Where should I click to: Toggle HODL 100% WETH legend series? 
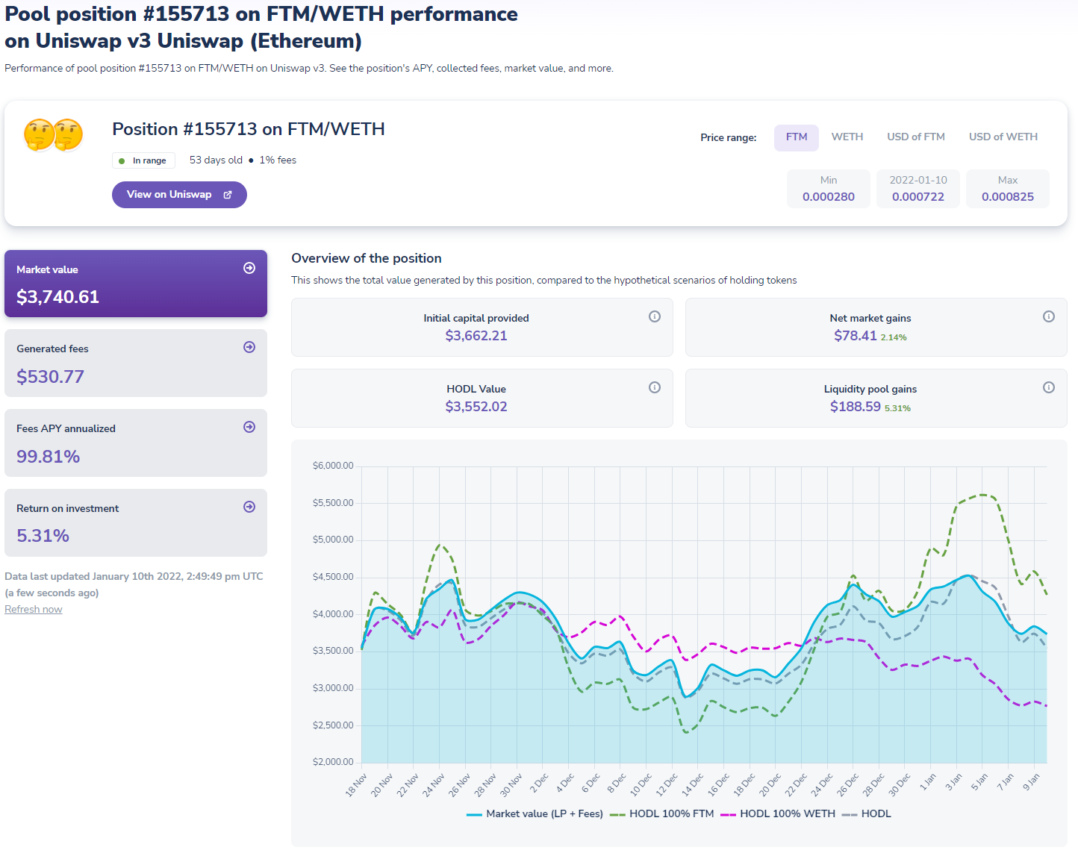pyautogui.click(x=778, y=814)
